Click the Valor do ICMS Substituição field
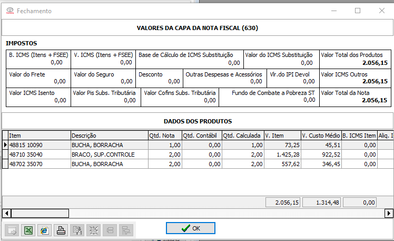Viewport: 394px width, 241px height. (x=281, y=59)
